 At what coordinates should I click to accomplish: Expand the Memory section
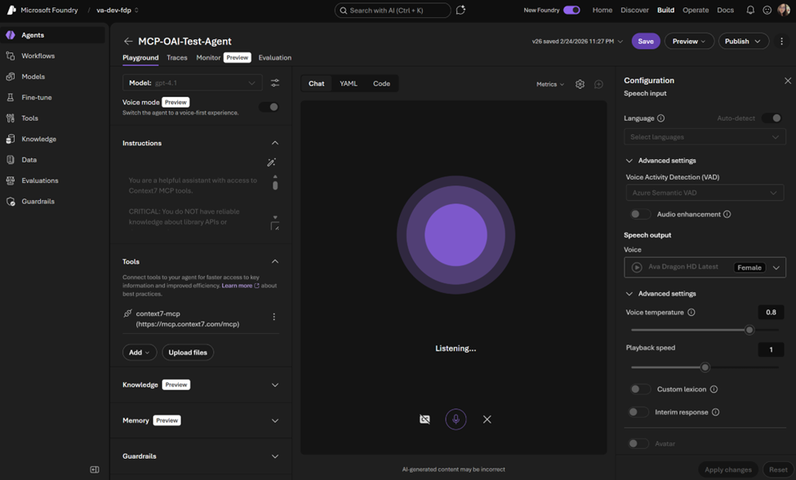tap(274, 420)
